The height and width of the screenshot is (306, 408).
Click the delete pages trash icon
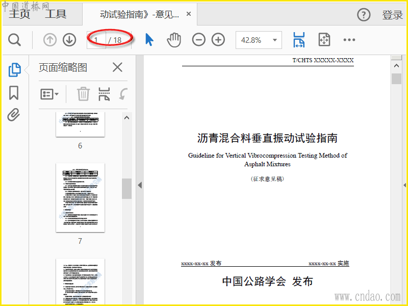point(83,94)
